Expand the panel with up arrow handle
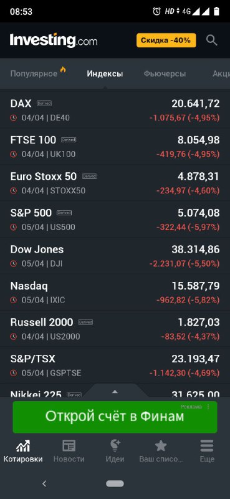This screenshot has width=230, height=499. pyautogui.click(x=115, y=392)
